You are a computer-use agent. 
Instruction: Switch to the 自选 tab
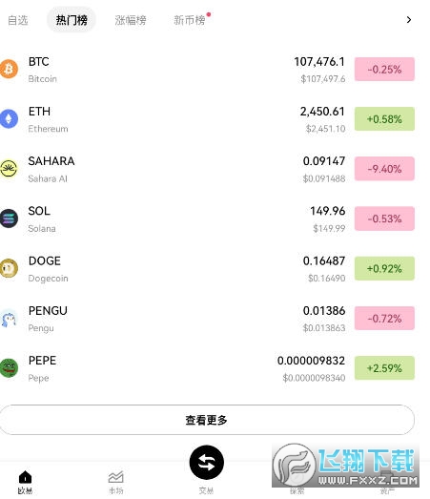18,20
